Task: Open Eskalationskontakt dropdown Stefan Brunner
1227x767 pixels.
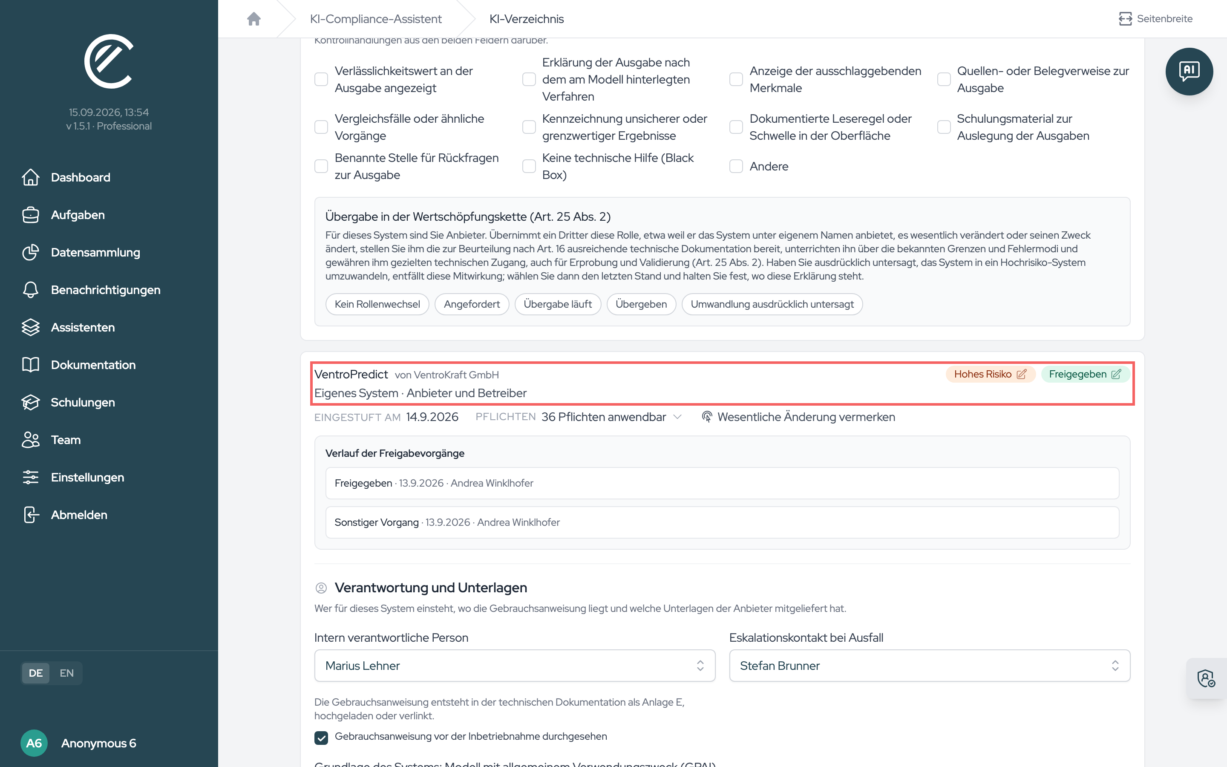Action: (x=929, y=666)
